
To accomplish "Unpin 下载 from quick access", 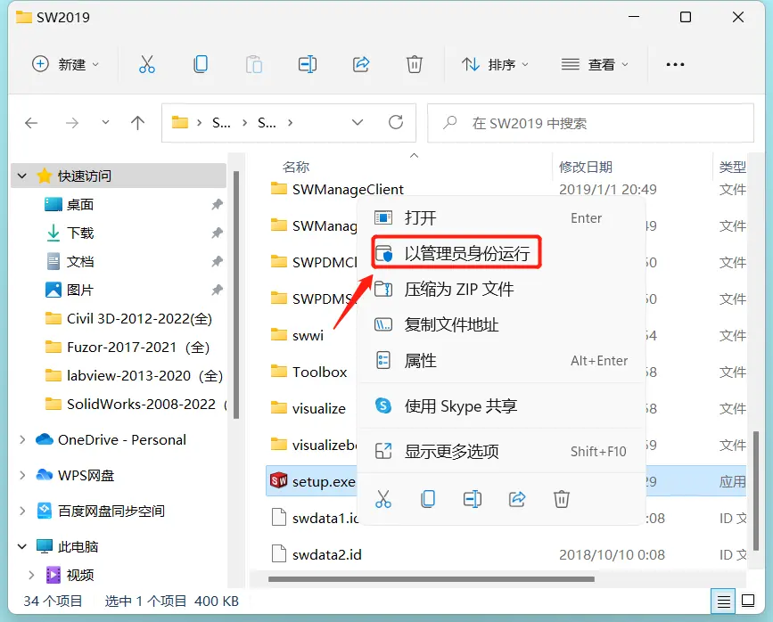I will pos(217,233).
